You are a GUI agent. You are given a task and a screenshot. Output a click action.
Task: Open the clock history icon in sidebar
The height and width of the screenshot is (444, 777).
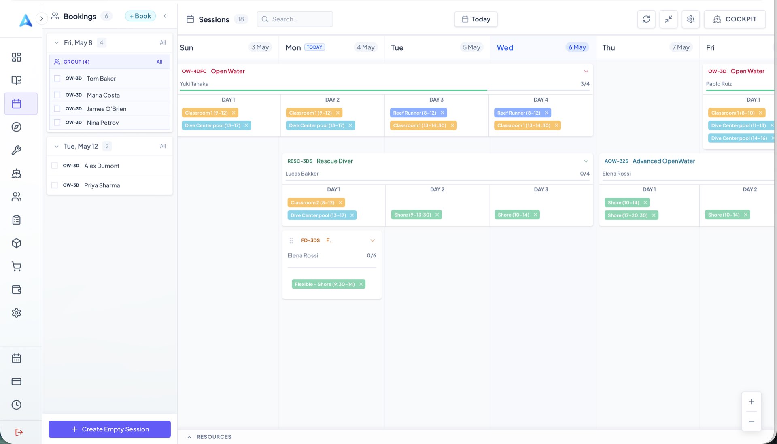point(16,405)
